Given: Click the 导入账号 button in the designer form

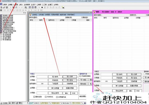Looking at the screenshot, I should 55,77.
